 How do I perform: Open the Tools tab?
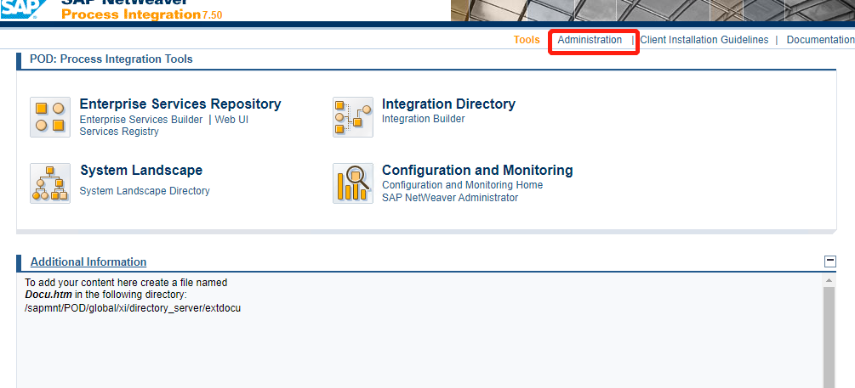click(527, 40)
